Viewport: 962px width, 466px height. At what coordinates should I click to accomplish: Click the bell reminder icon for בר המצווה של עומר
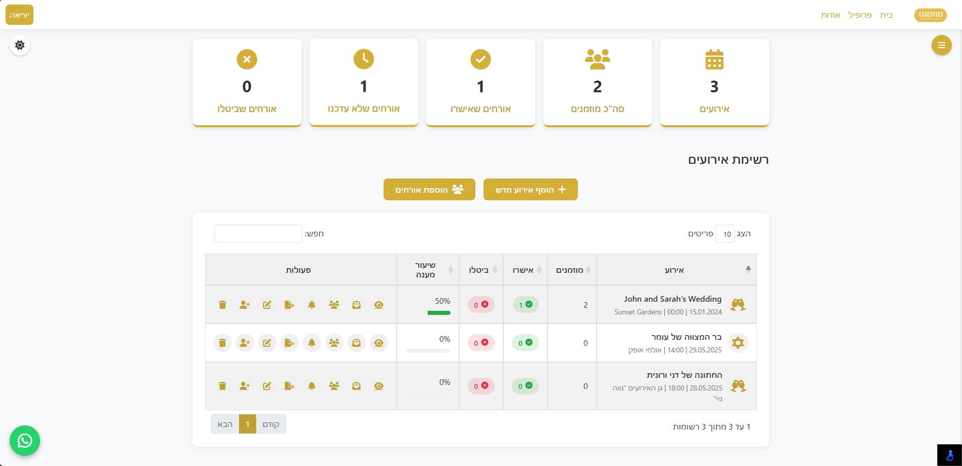coord(312,343)
